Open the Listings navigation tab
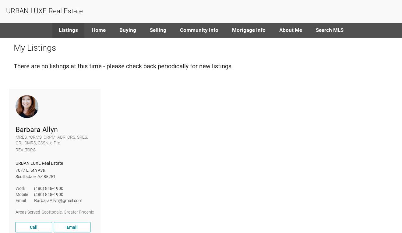Screen dimensions: 402x233 (68, 30)
